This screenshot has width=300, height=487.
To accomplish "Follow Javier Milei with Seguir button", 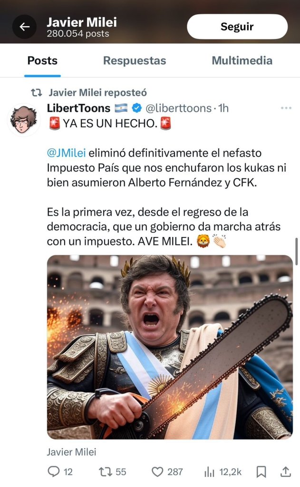I will click(x=237, y=27).
